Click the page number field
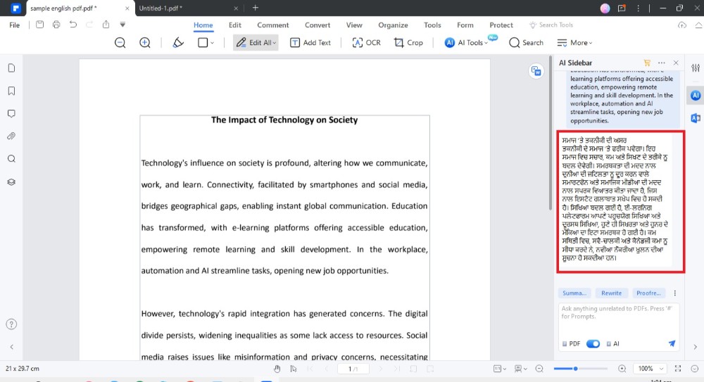Screen dimensions: 704x382 tap(353, 369)
